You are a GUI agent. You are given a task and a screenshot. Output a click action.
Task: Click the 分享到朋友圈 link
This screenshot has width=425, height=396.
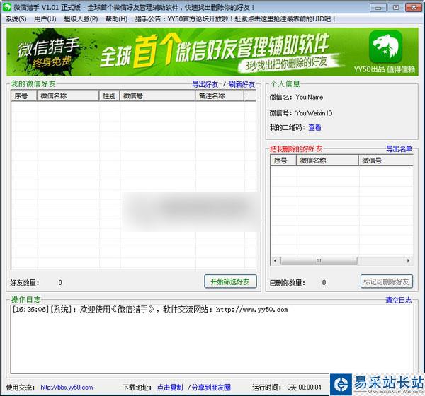click(211, 388)
